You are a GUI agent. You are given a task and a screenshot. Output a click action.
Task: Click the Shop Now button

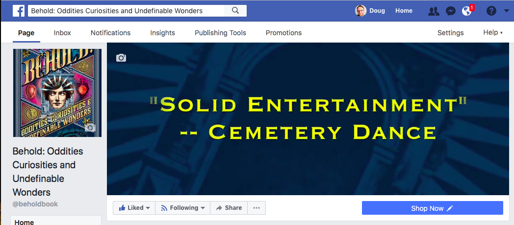click(433, 208)
